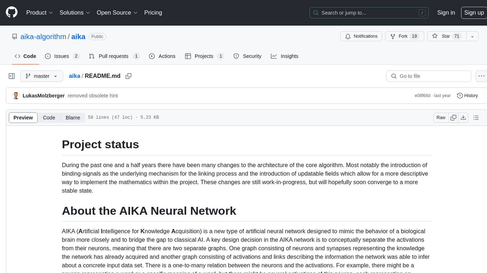Switch to the Security tab

247,56
